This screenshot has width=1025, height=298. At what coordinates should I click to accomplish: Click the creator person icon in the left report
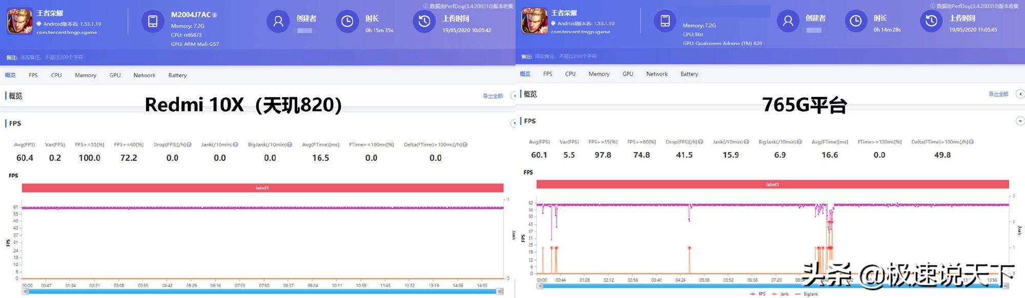pyautogui.click(x=278, y=22)
